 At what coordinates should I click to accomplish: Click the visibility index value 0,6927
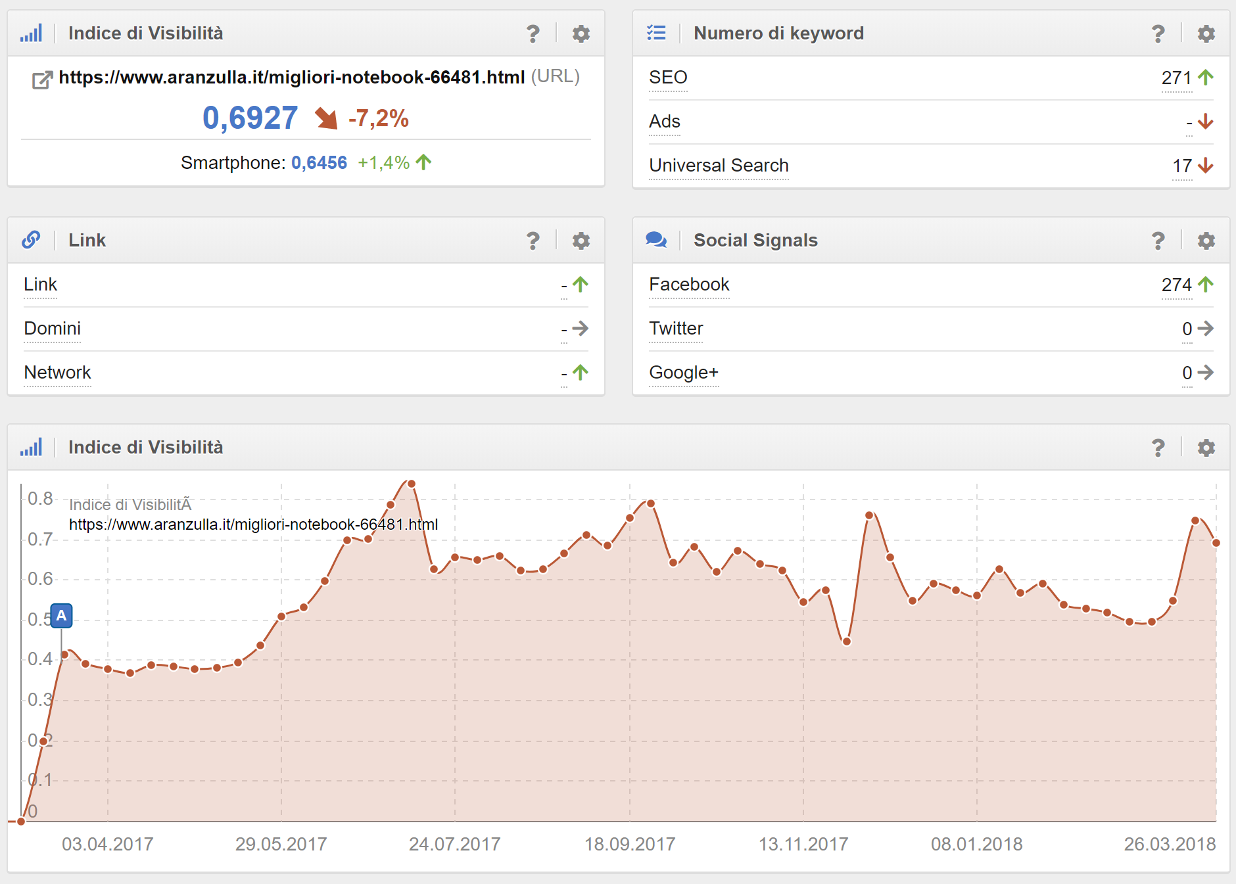tap(250, 119)
